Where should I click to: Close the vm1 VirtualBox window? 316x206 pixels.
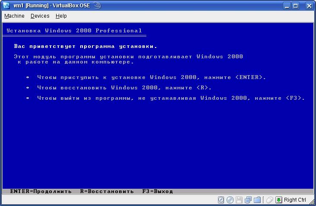point(309,6)
